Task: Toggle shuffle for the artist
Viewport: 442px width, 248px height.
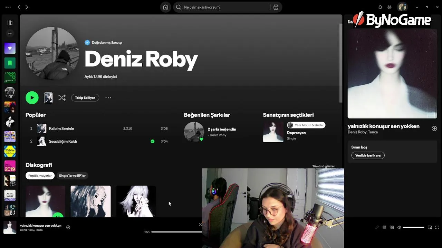Action: (62, 98)
